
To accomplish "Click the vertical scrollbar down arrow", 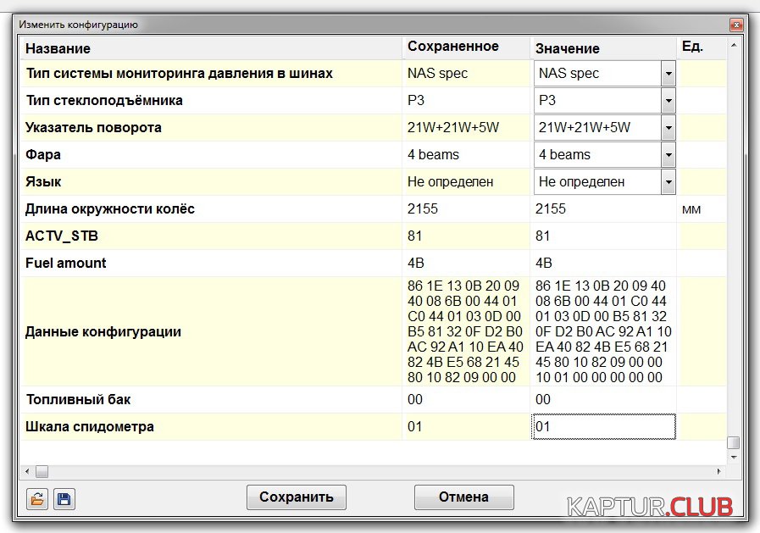I will tap(733, 457).
